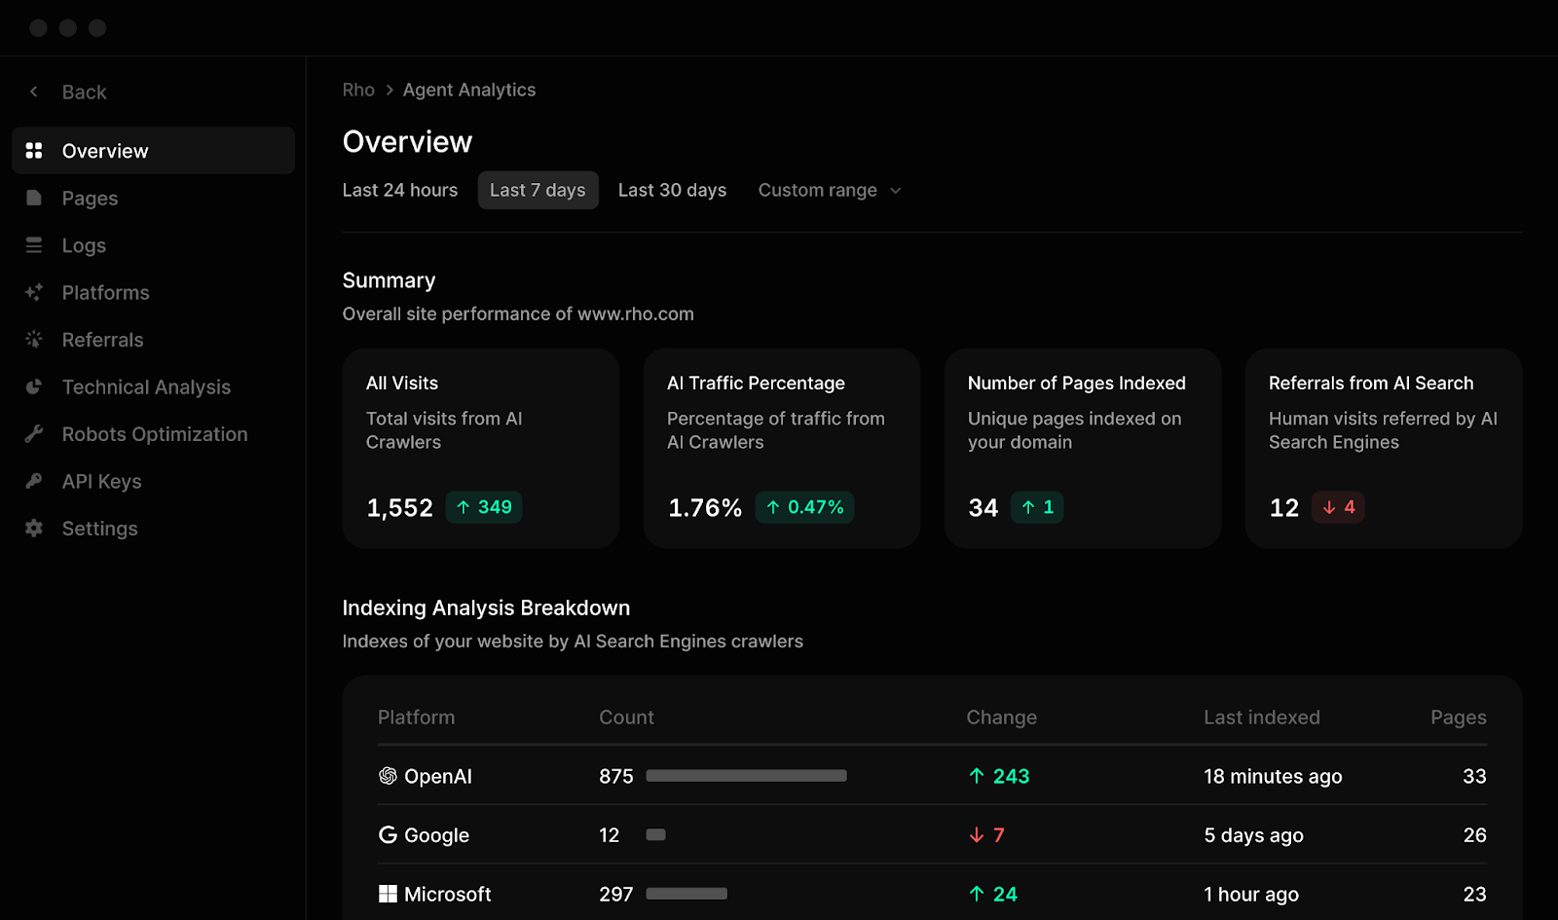The width and height of the screenshot is (1558, 920).
Task: Open the Rho breadcrumb link
Action: 357,90
